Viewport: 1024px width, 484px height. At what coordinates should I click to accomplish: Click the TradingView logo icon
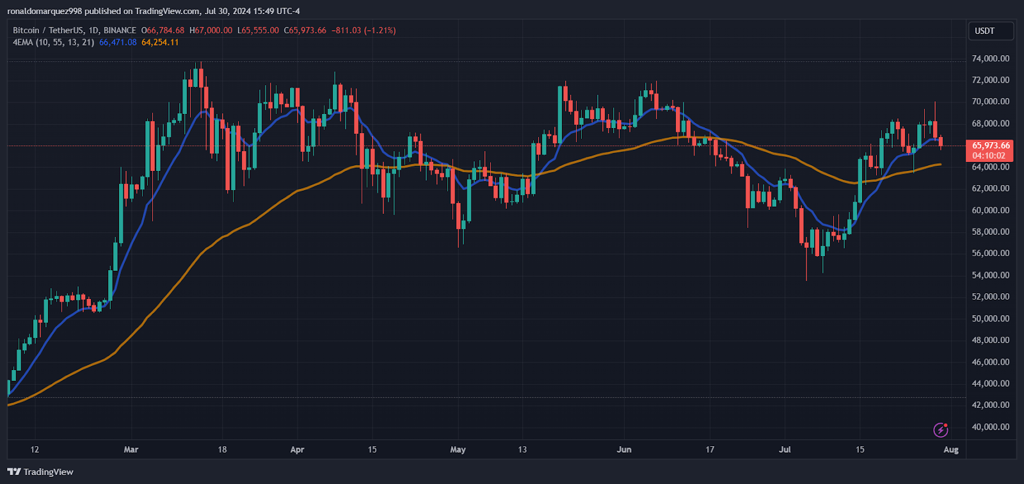tap(14, 472)
